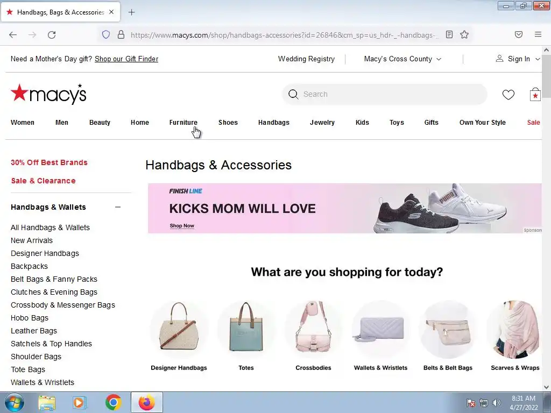This screenshot has height=413, width=551.
Task: Open a new tab with the plus button
Action: (131, 12)
